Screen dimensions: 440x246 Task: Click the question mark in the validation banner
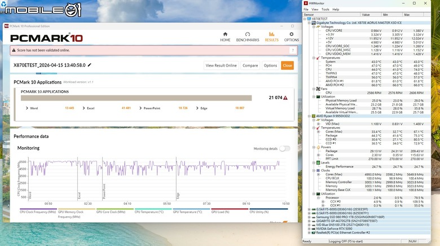point(293,50)
